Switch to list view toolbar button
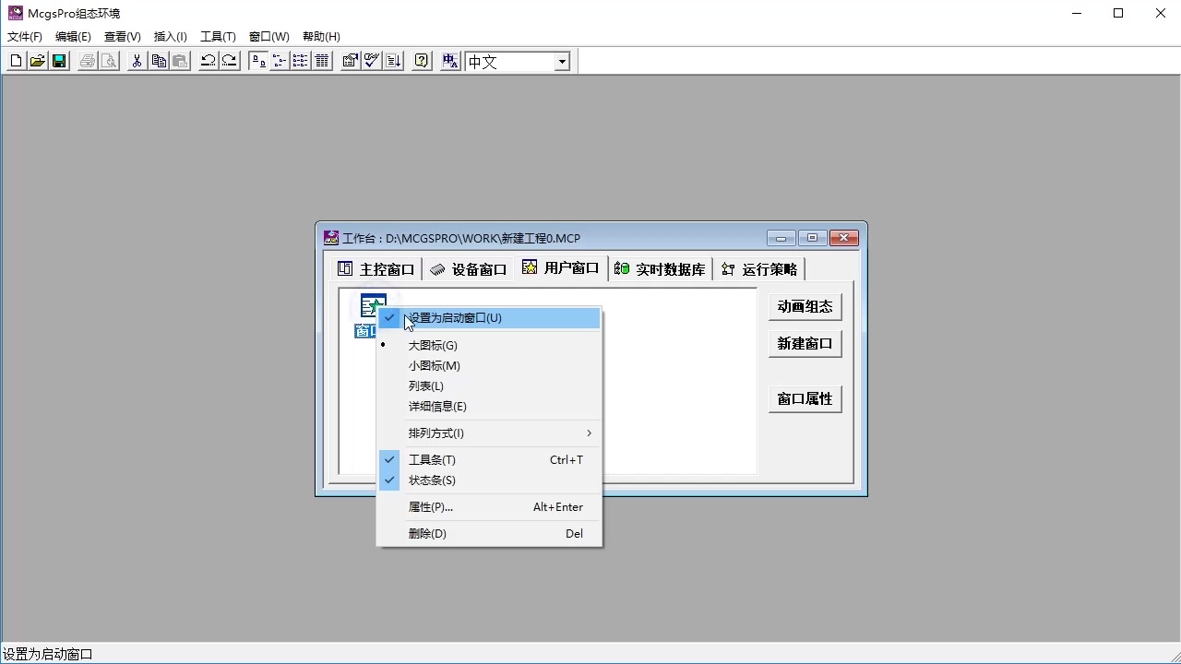 point(301,61)
